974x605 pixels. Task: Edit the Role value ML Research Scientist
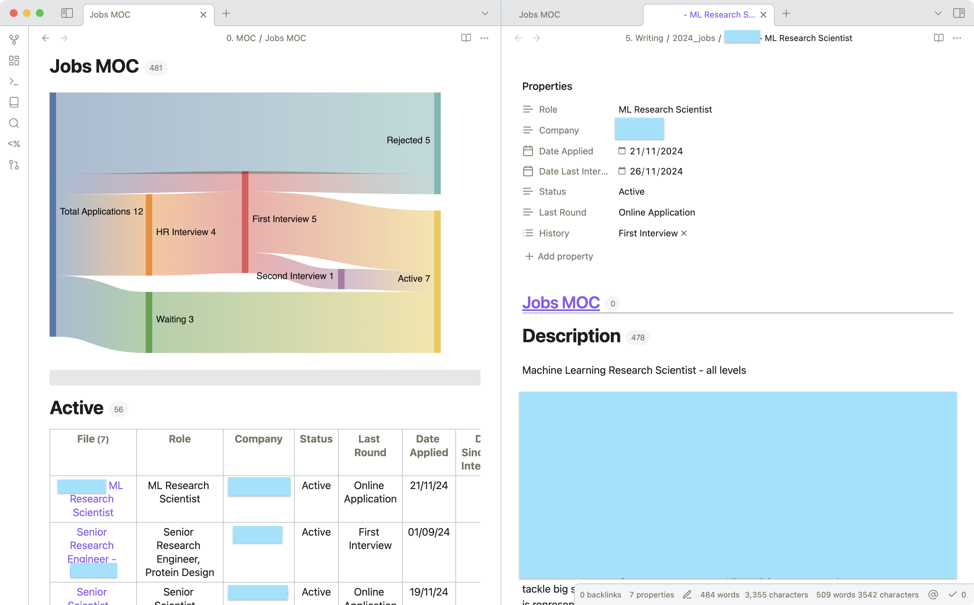point(665,109)
